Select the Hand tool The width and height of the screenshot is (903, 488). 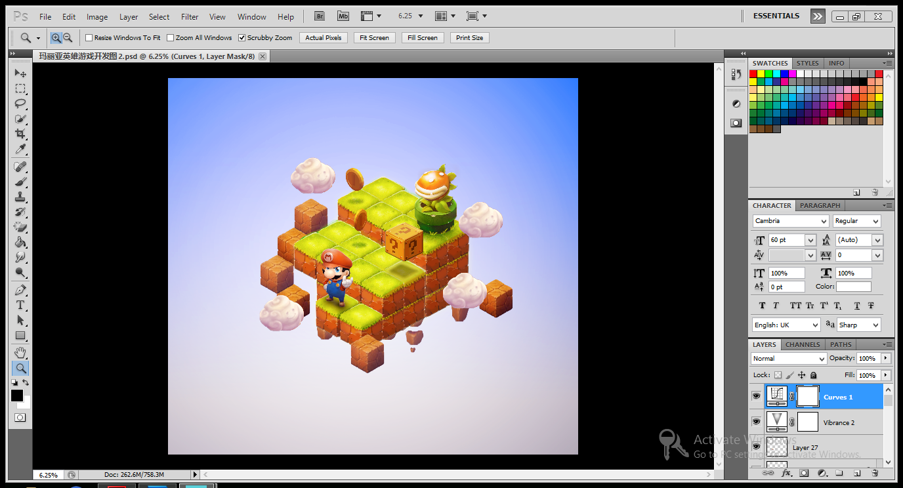tap(20, 353)
